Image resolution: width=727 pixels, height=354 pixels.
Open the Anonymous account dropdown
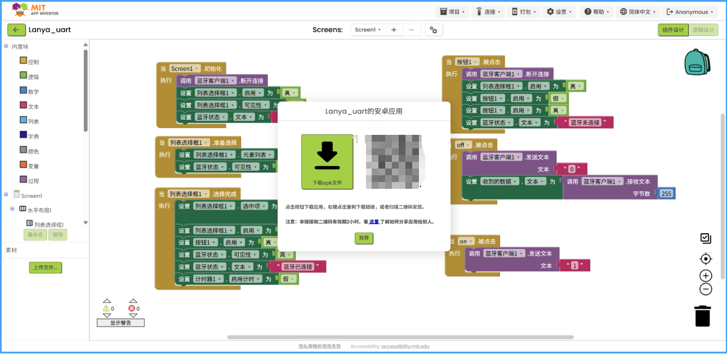pyautogui.click(x=689, y=11)
